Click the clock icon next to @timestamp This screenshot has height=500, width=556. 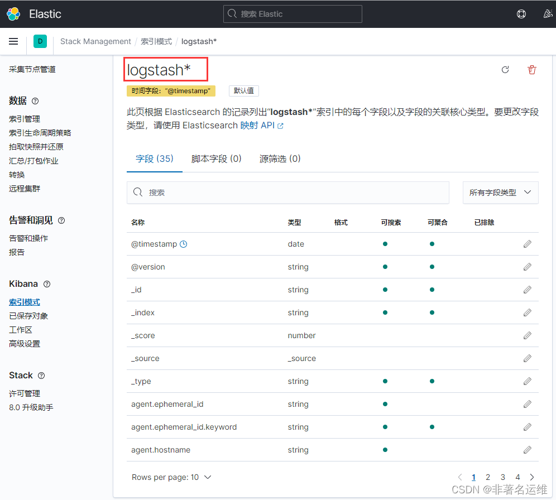tap(183, 244)
